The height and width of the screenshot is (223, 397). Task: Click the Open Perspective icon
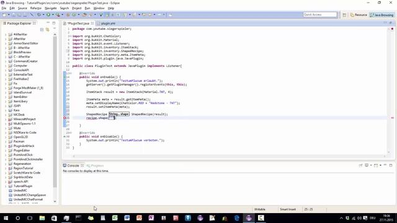click(344, 15)
